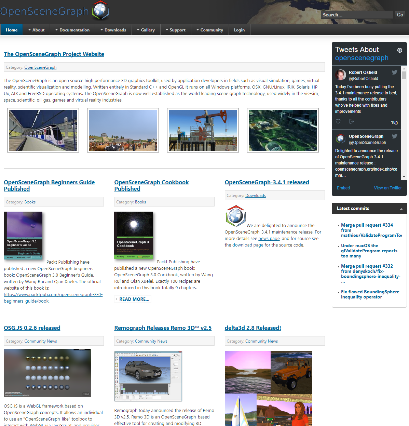The height and width of the screenshot is (426, 409).
Task: Open OSG.JS 0.2.6 released article
Action: pos(32,328)
